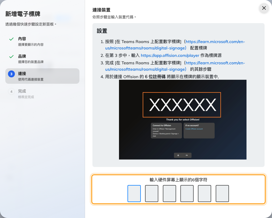Click the 檢視並完成 step description
This screenshot has height=218, width=272.
[26, 97]
